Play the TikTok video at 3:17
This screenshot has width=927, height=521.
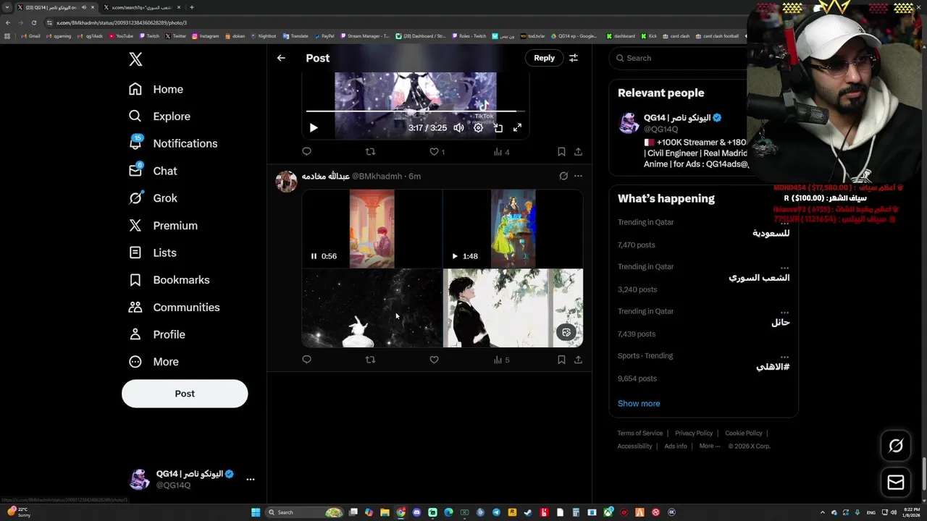point(314,127)
